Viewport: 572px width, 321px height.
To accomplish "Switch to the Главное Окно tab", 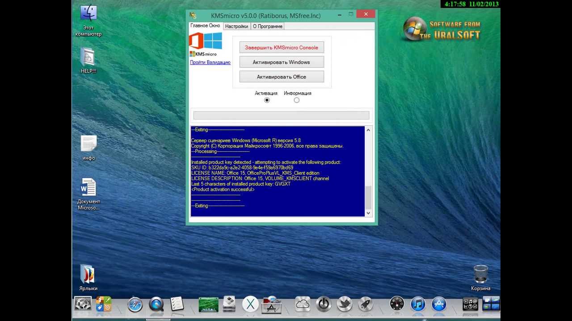I will [x=205, y=26].
